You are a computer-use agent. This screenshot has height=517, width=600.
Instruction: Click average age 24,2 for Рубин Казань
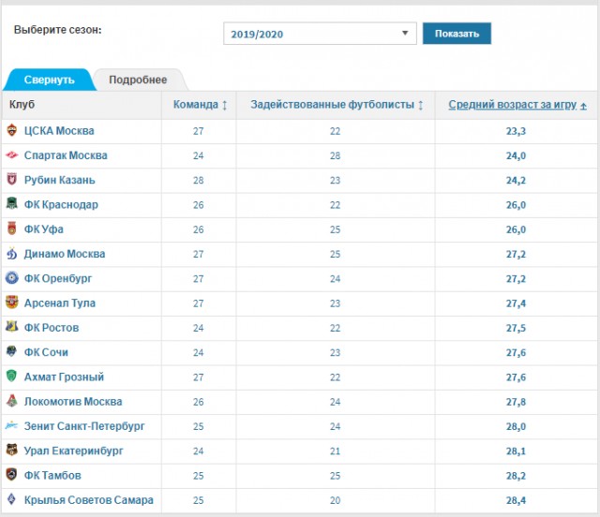pyautogui.click(x=516, y=180)
